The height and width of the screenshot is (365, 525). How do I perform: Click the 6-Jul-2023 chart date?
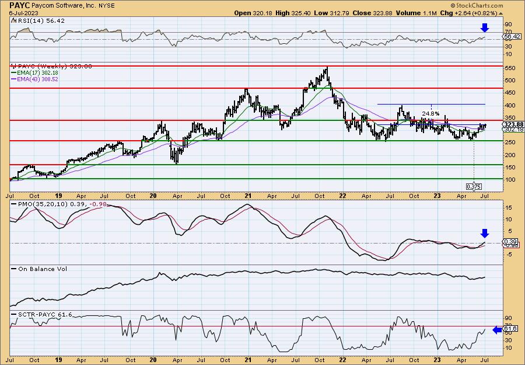[x=24, y=13]
